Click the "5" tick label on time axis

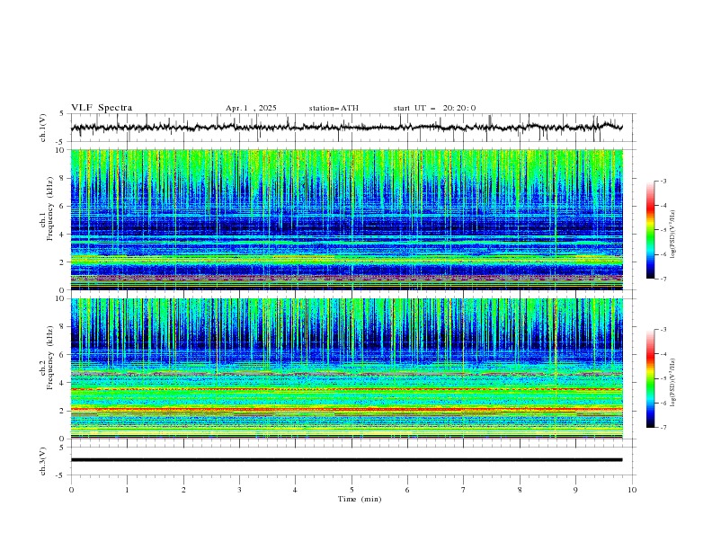click(x=352, y=490)
